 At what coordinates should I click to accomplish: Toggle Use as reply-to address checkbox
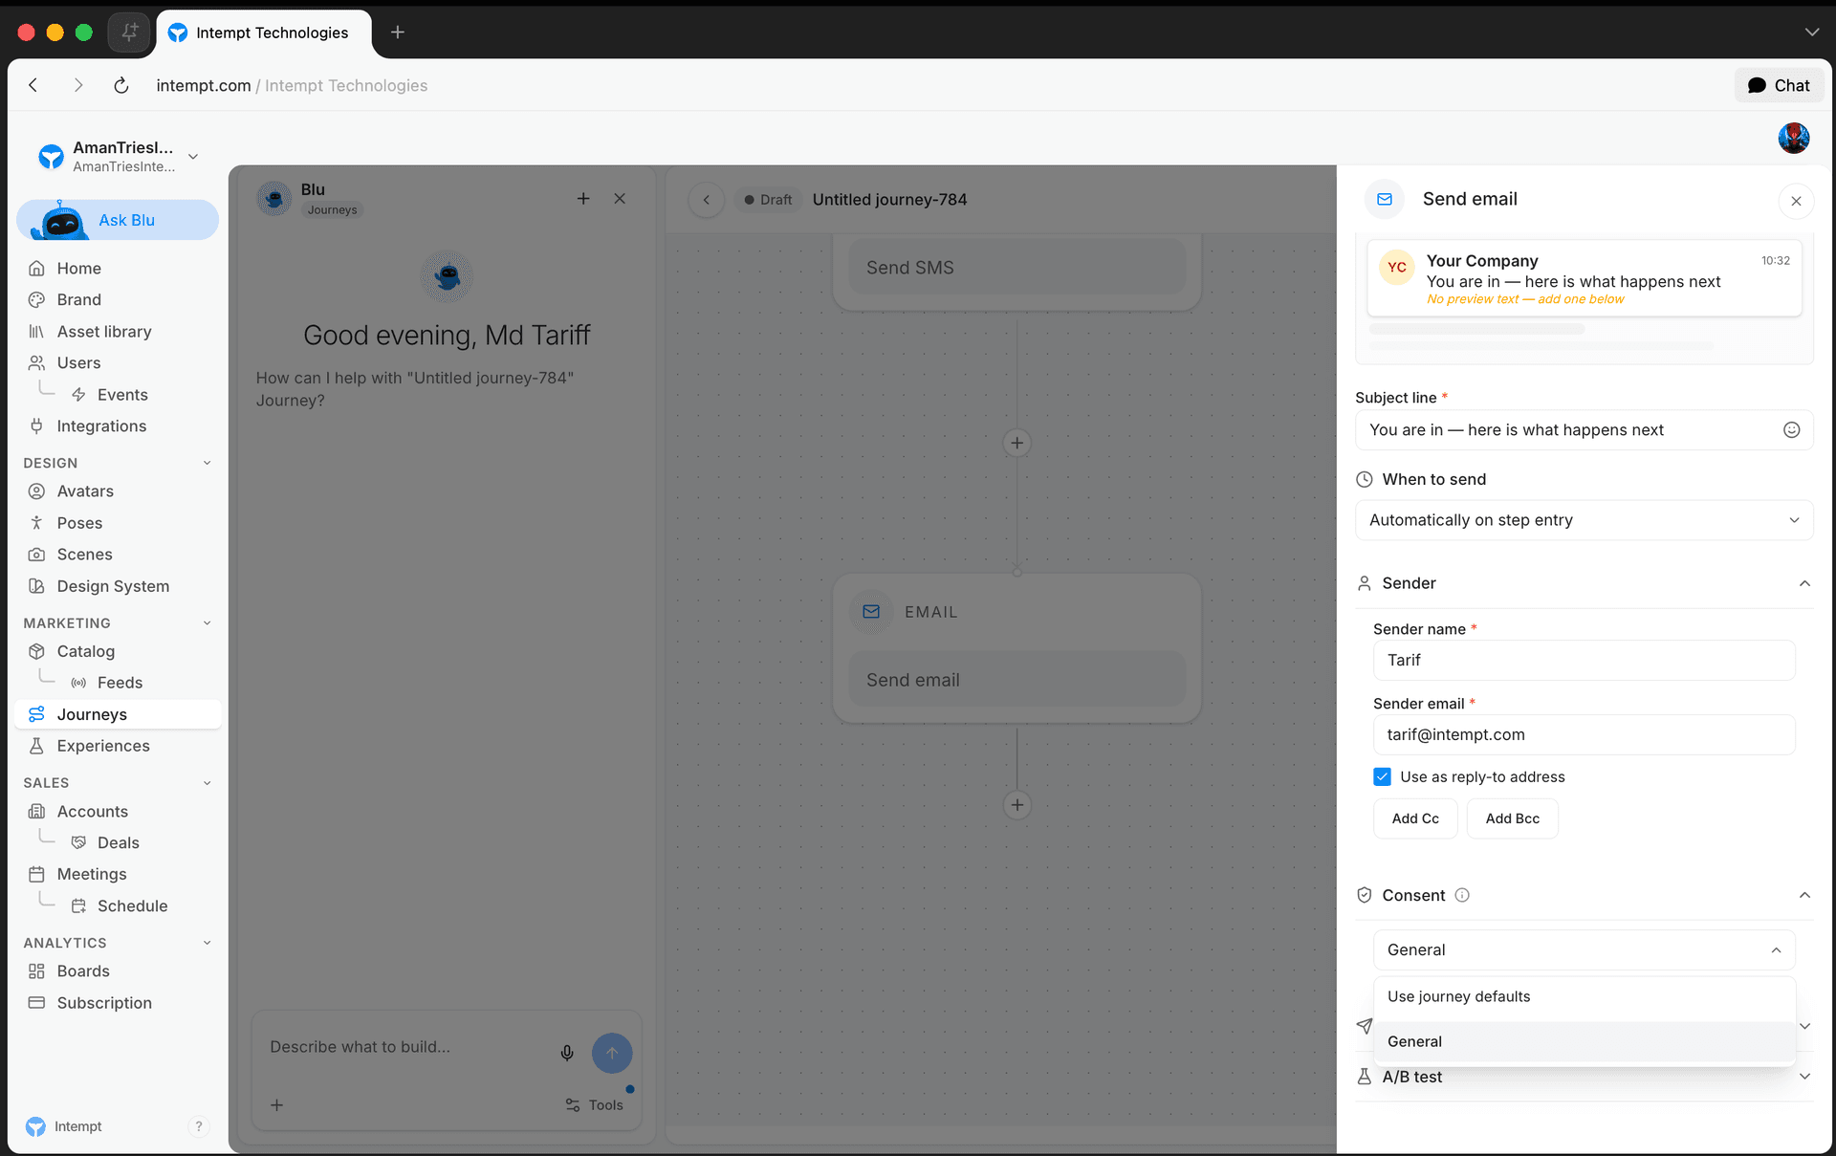click(1382, 777)
